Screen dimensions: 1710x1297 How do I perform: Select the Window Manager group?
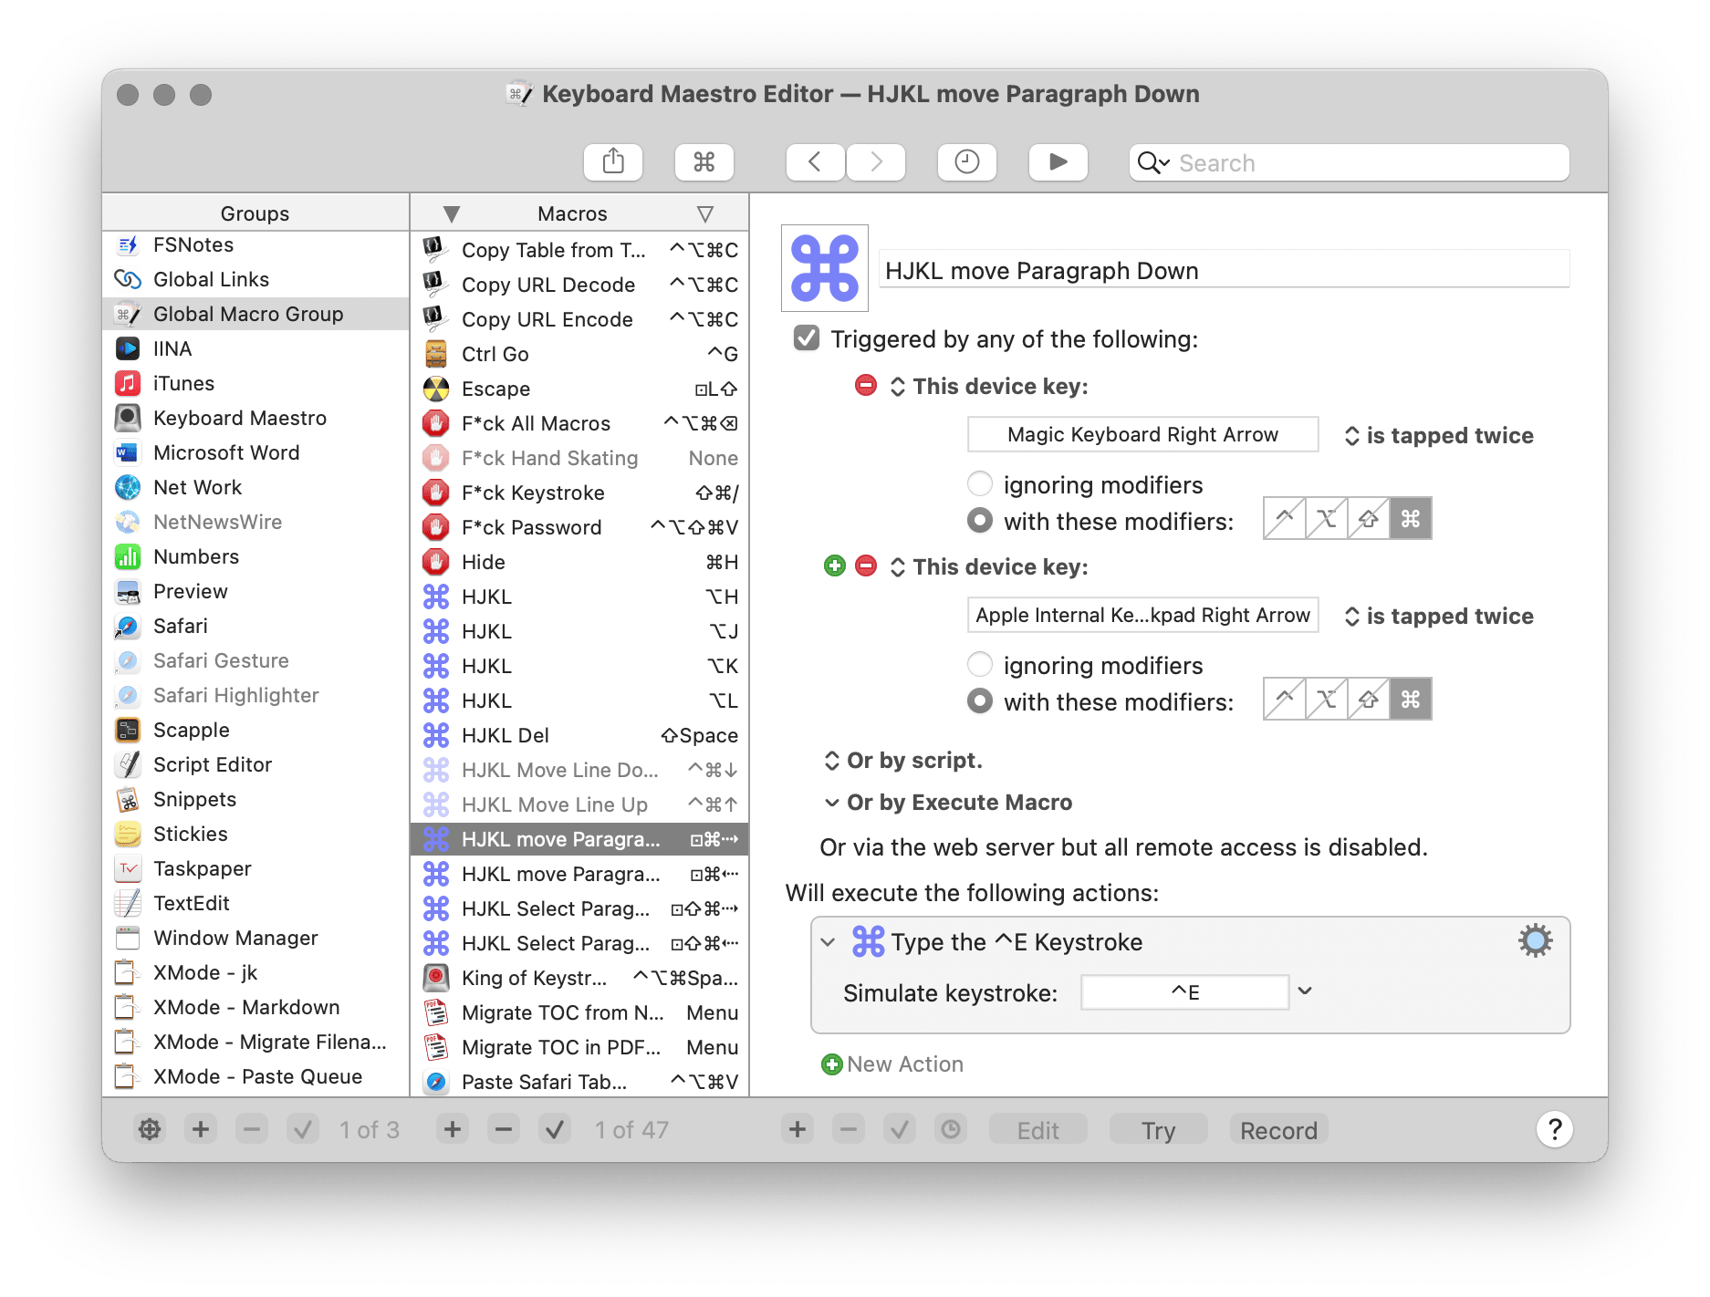click(x=255, y=938)
